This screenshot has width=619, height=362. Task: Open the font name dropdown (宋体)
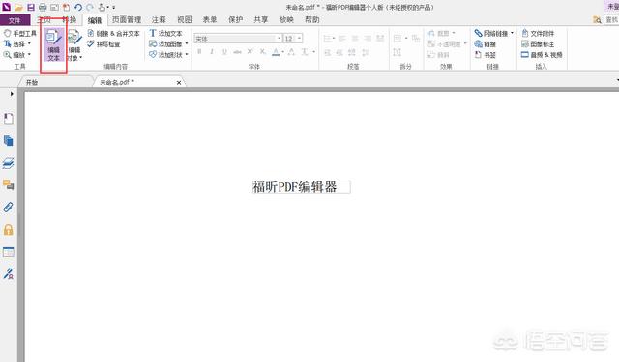pyautogui.click(x=279, y=39)
